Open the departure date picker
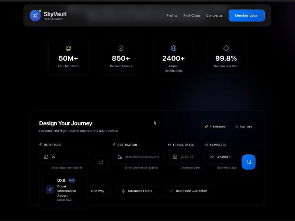295x221 pixels. tap(184, 157)
